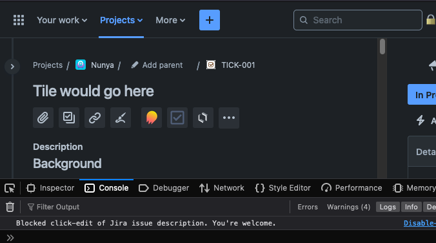Activate the element picker icon
Screen dimensions: 436x243
click(10, 188)
